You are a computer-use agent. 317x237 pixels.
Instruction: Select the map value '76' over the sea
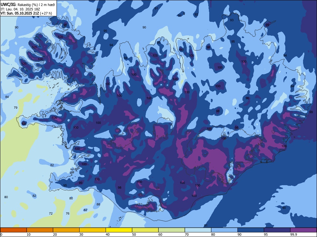click(x=68, y=213)
